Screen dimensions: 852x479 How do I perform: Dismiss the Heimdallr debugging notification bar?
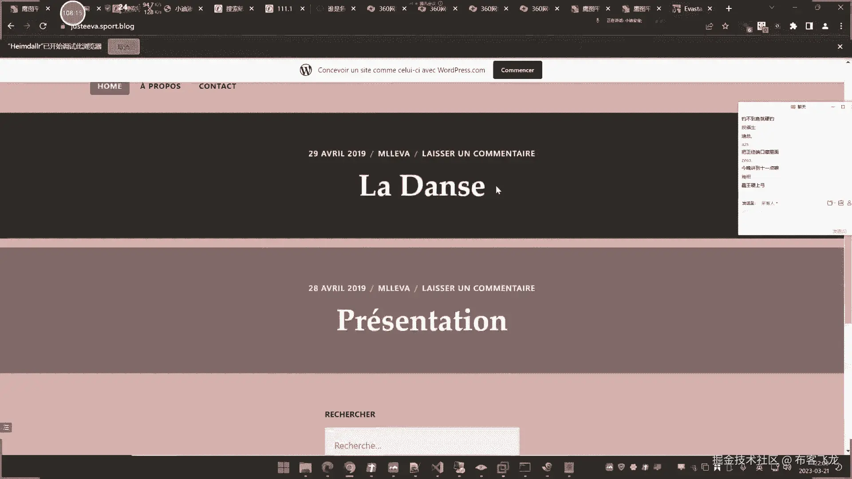(x=840, y=47)
